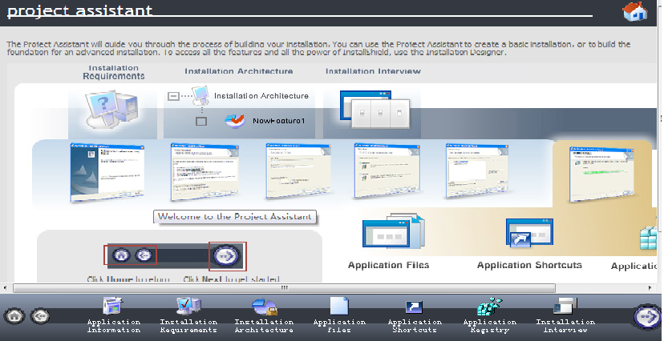Select the NewFeature1 tree item
The height and width of the screenshot is (341, 664).
coord(278,121)
